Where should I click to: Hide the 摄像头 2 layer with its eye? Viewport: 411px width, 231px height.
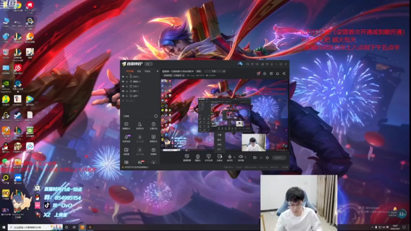pos(123,82)
